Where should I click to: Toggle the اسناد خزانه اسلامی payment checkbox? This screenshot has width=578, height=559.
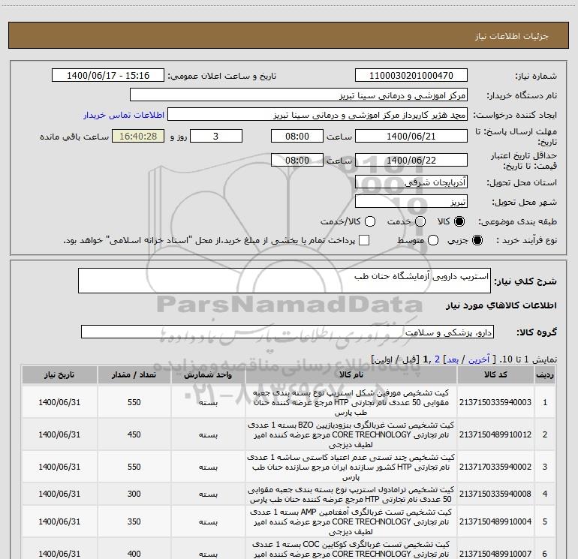point(364,240)
